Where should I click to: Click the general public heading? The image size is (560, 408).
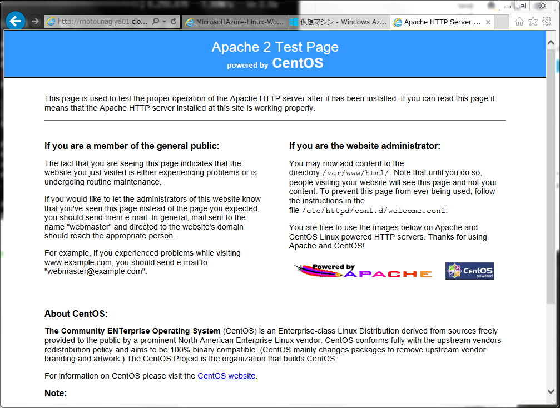(x=132, y=146)
